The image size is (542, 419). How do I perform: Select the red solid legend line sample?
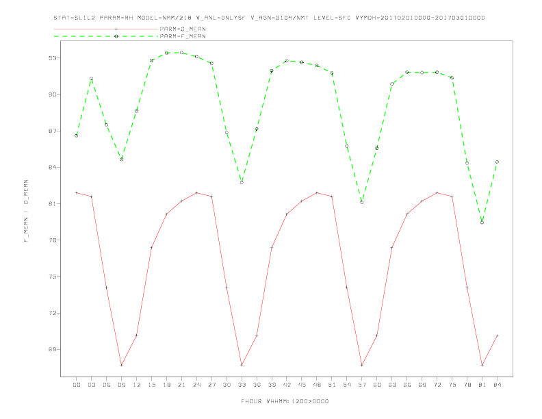click(106, 29)
